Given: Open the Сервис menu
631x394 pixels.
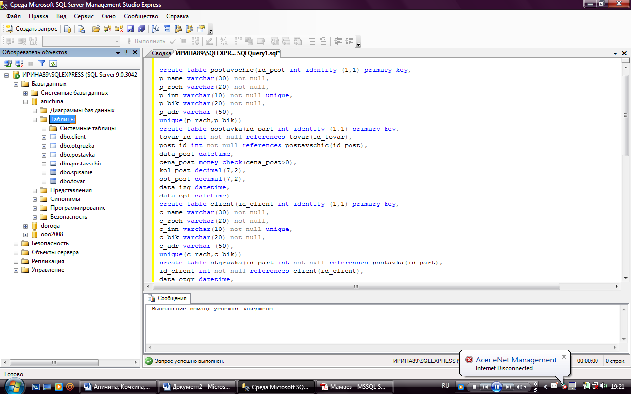Looking at the screenshot, I should tap(84, 16).
